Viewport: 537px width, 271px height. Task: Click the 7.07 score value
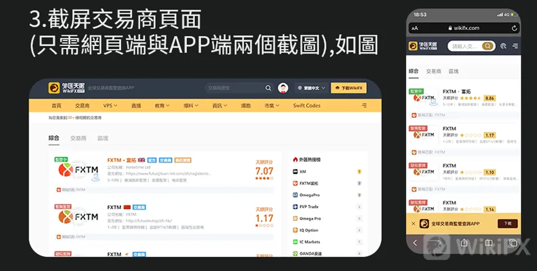[264, 171]
